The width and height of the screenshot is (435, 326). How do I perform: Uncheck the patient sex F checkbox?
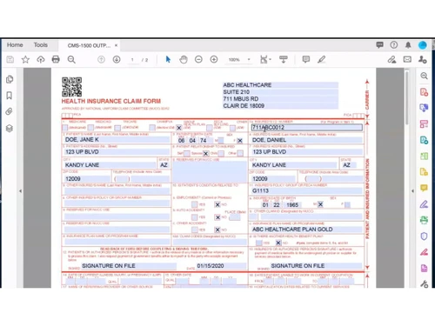pyautogui.click(x=240, y=141)
